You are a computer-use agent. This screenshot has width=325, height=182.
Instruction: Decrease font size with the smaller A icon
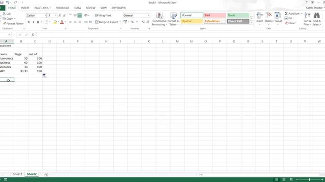click(64, 16)
